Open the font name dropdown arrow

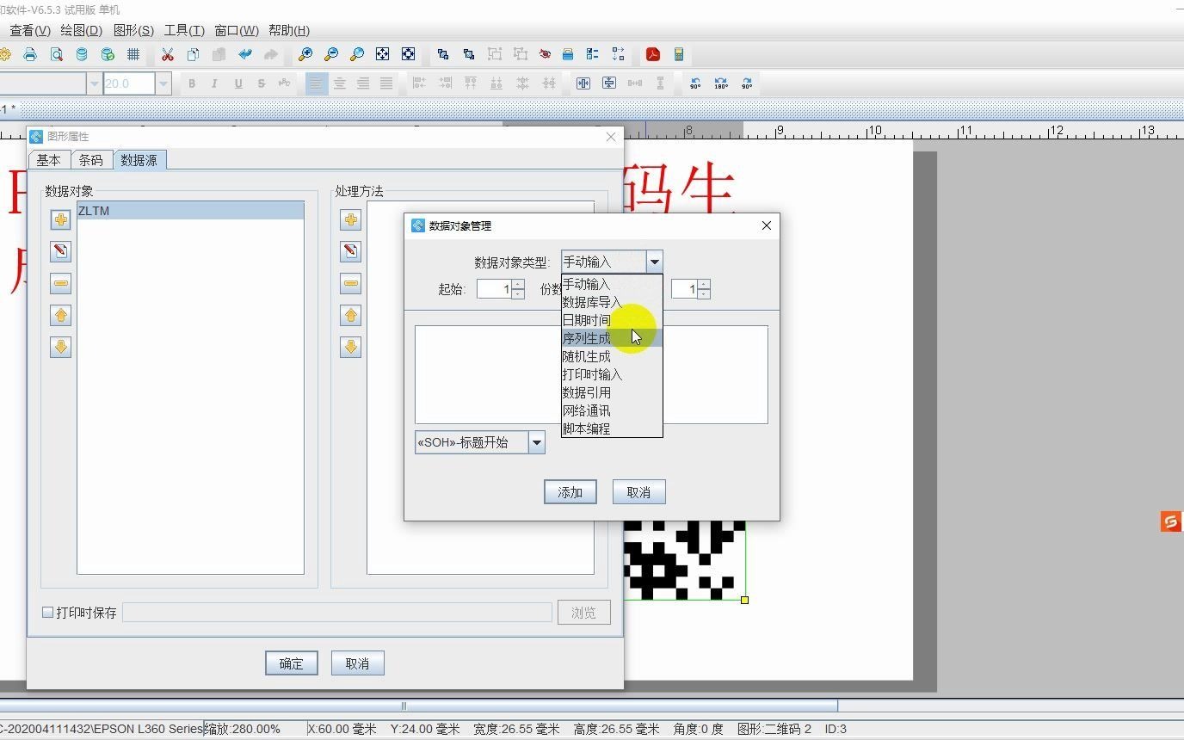tap(95, 83)
